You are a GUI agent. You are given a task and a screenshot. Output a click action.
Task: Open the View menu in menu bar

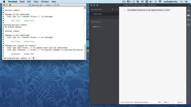click(36, 1)
